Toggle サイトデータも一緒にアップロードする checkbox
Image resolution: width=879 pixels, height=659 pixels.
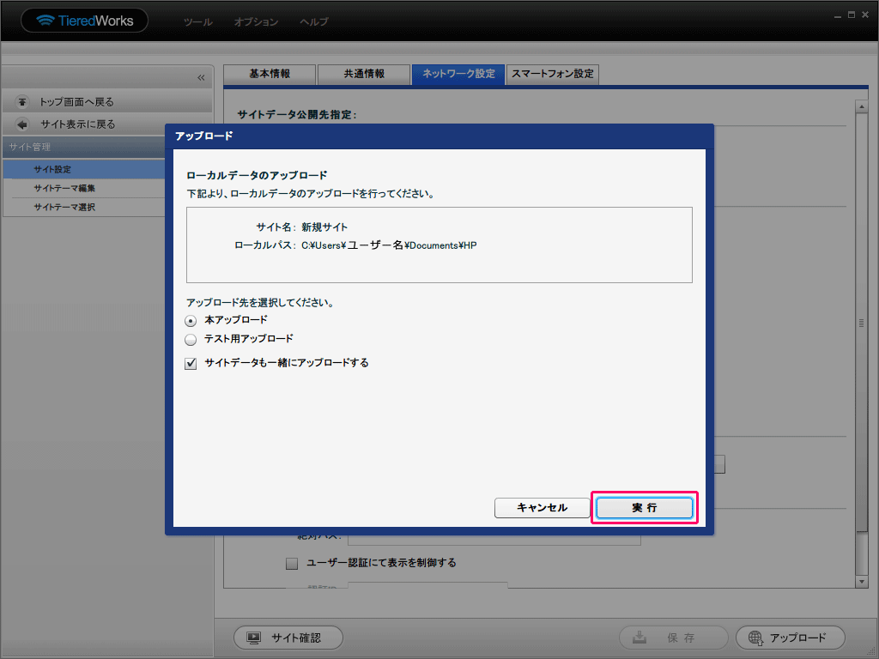click(191, 363)
